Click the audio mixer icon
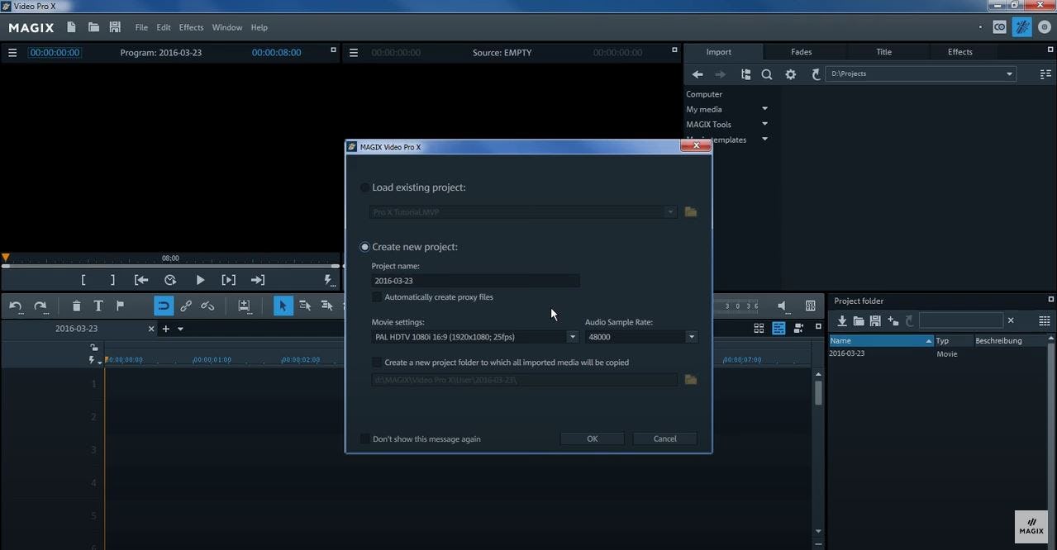This screenshot has height=550, width=1057. (811, 306)
